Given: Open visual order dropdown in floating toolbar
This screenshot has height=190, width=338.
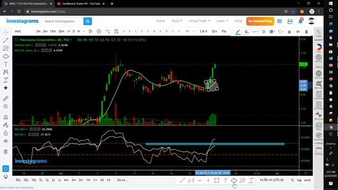Looking at the screenshot, I should coord(273,32).
